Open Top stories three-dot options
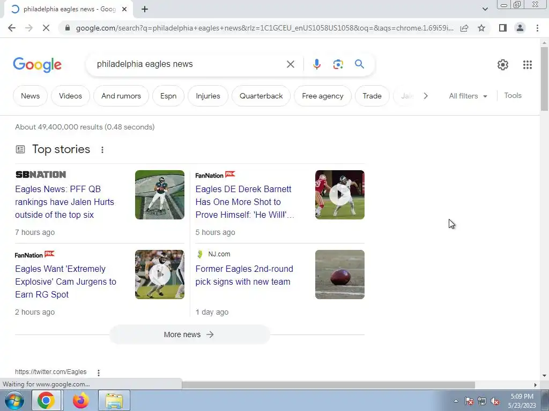Screen dimensions: 549x411 (102, 150)
